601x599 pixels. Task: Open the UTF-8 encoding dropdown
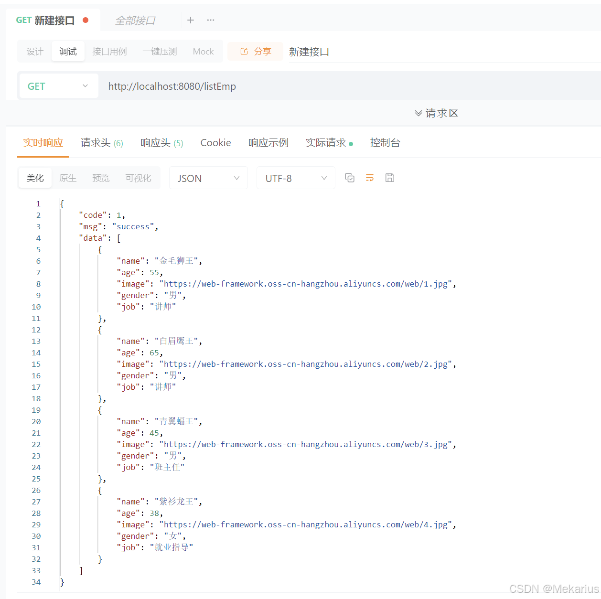295,177
